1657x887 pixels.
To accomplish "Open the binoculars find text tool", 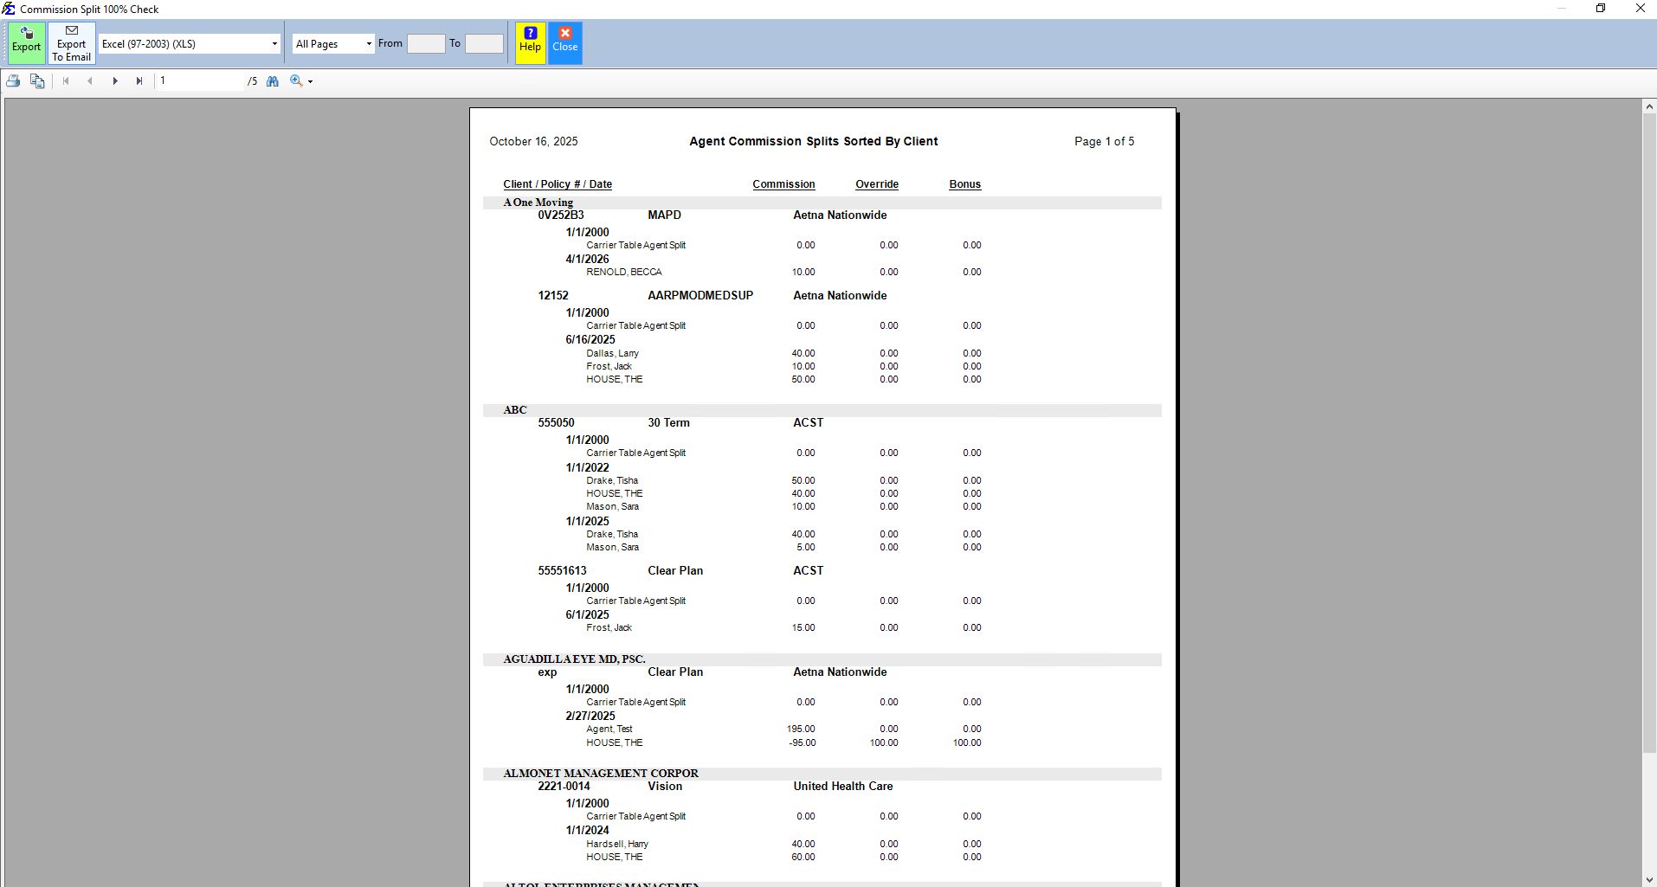I will click(x=273, y=81).
